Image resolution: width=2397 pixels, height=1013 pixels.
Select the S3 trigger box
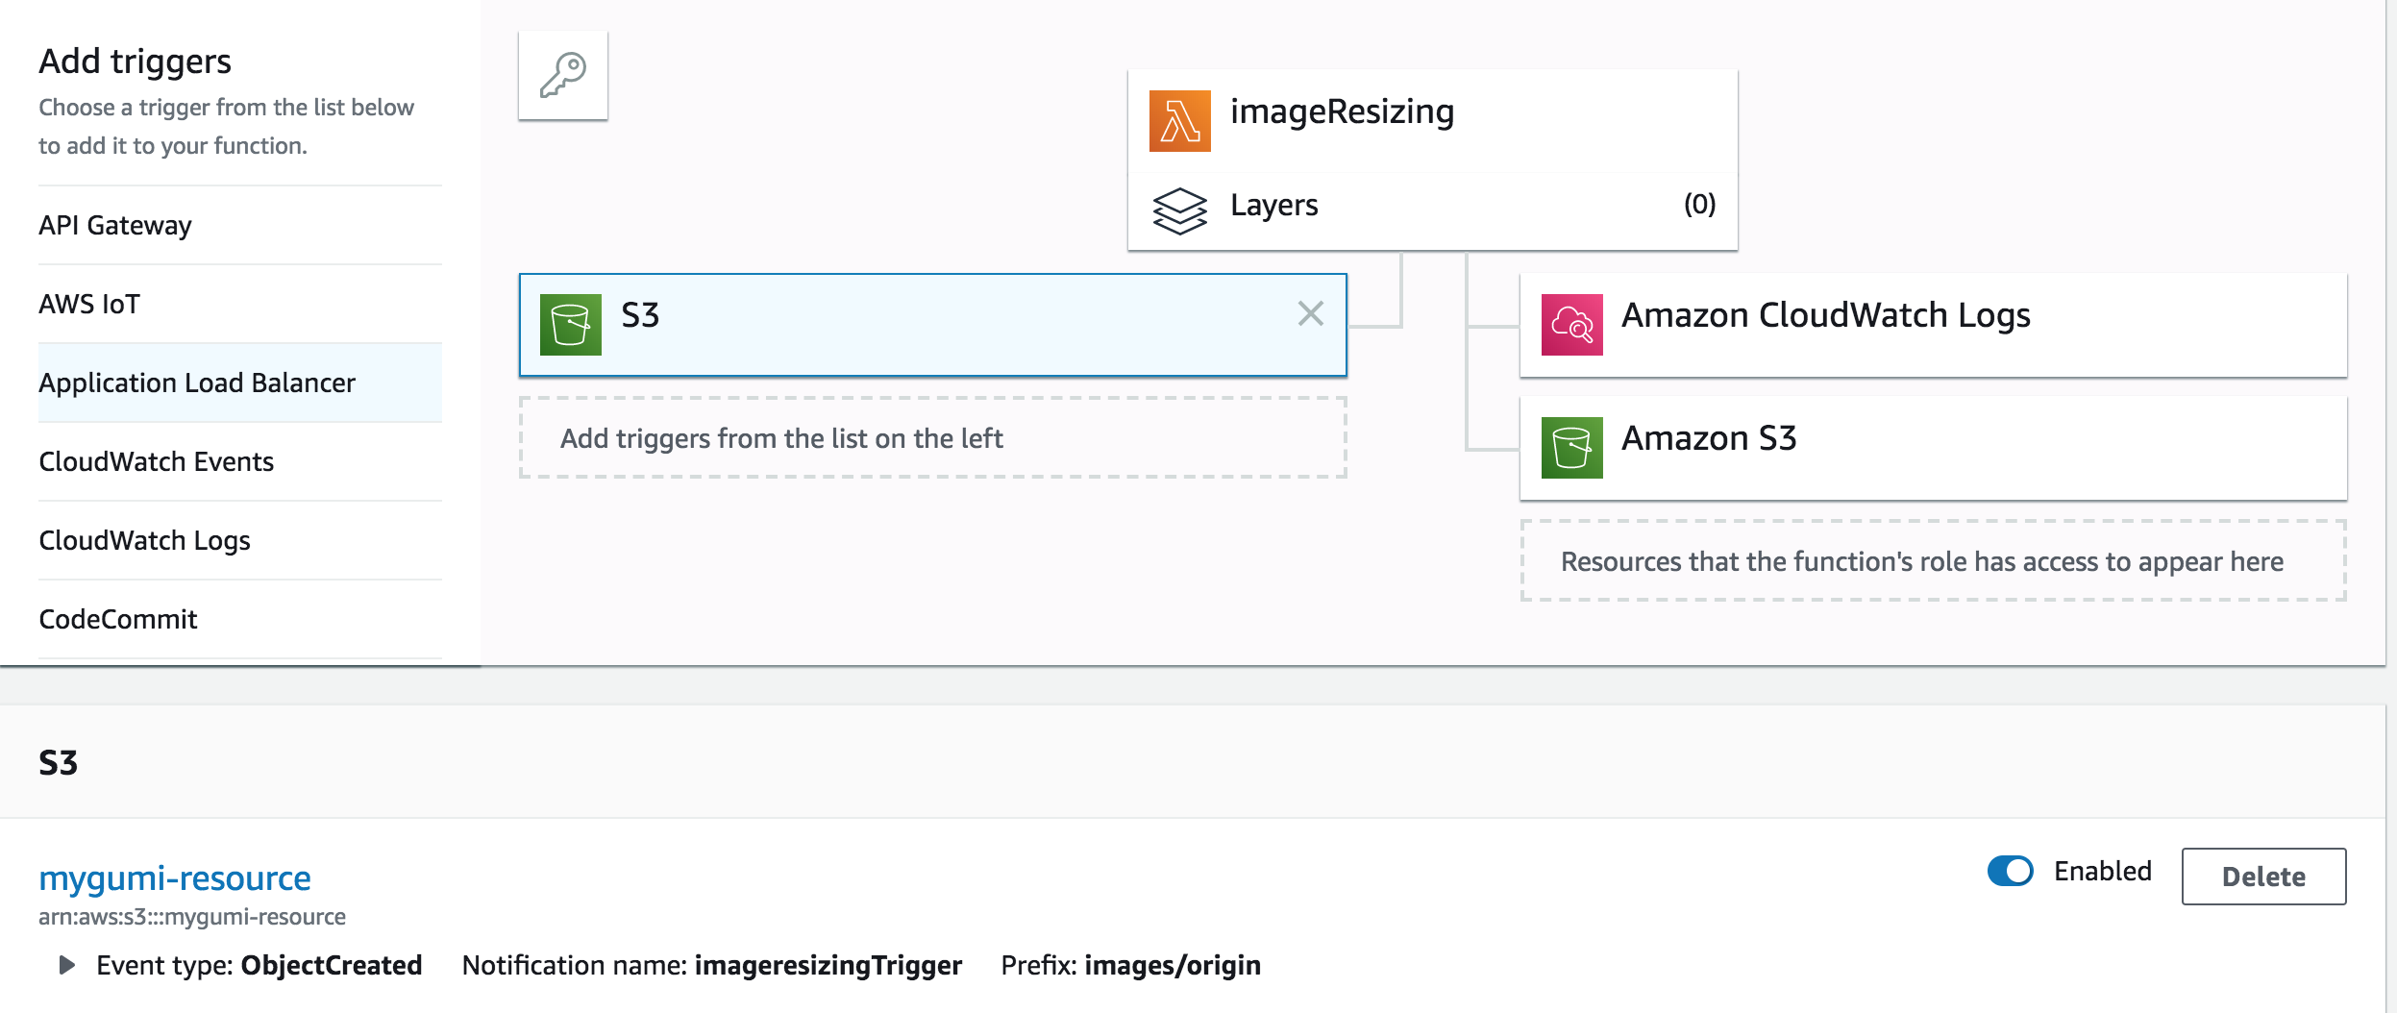click(x=932, y=325)
